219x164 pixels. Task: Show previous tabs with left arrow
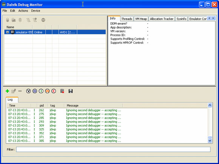(x=209, y=18)
